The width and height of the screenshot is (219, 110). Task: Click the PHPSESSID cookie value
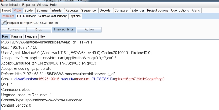tap(140, 79)
